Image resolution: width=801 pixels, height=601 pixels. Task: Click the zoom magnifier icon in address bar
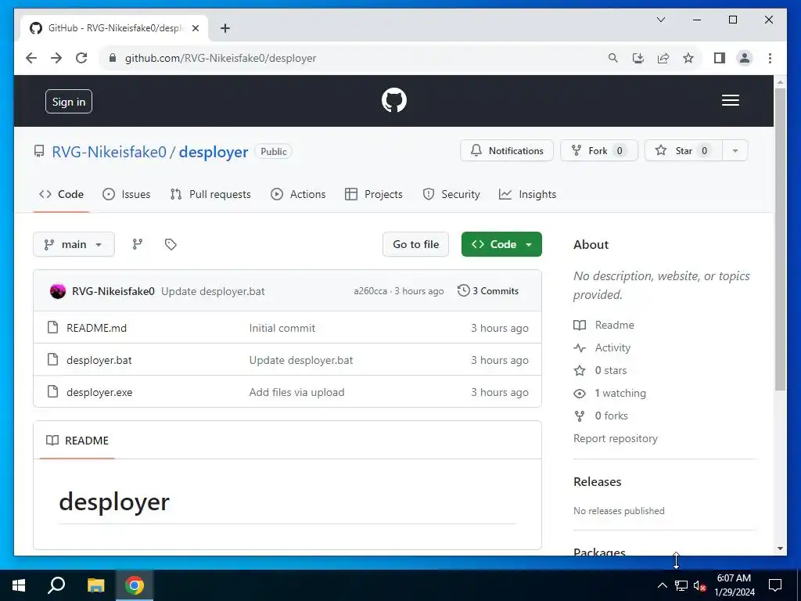pos(613,58)
